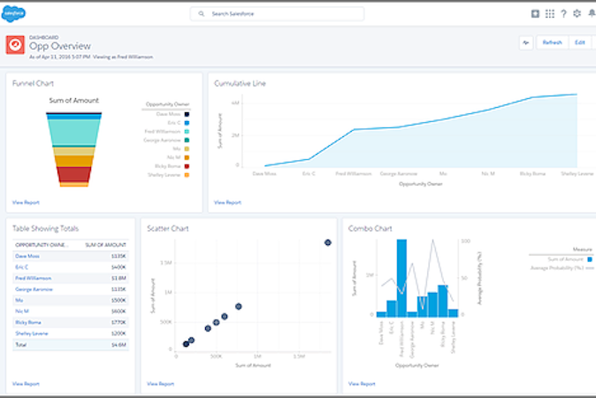Open Fred Williamson link in totals table
The height and width of the screenshot is (398, 596).
click(x=33, y=279)
